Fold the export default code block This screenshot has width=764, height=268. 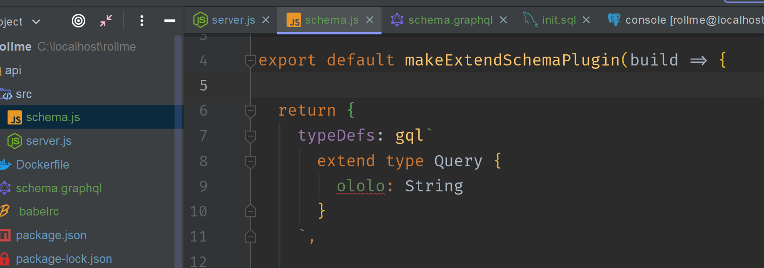tap(251, 60)
